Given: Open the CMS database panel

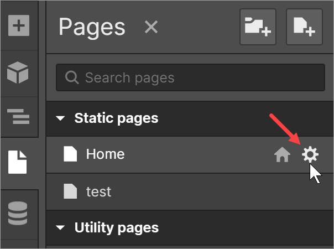Looking at the screenshot, I should point(18,213).
